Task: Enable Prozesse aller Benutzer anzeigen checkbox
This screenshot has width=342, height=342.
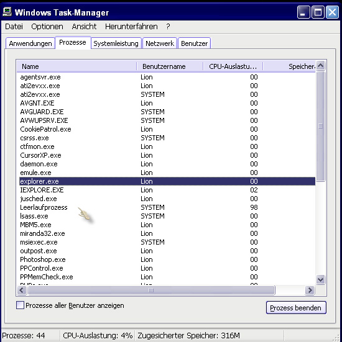Action: 20,305
